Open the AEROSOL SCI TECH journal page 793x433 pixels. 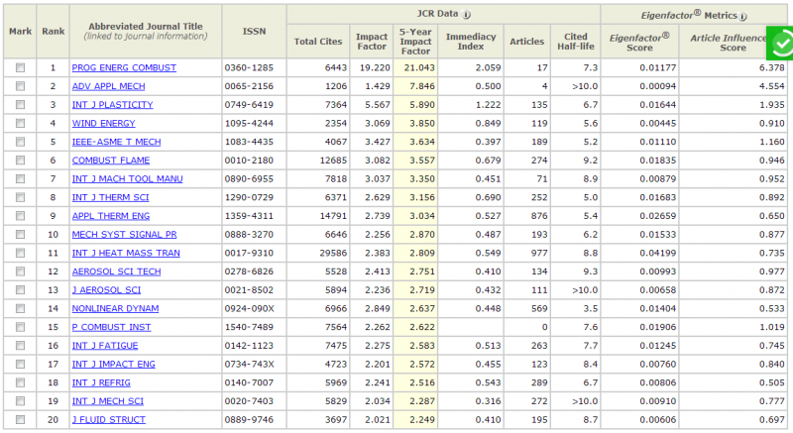click(x=116, y=271)
